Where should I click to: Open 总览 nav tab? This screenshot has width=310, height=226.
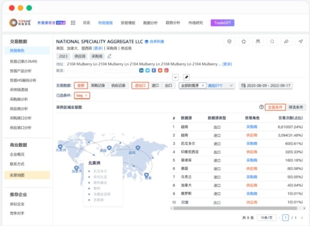[87, 23]
